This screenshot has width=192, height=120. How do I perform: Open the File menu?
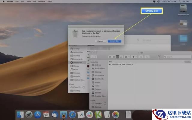[17, 1]
